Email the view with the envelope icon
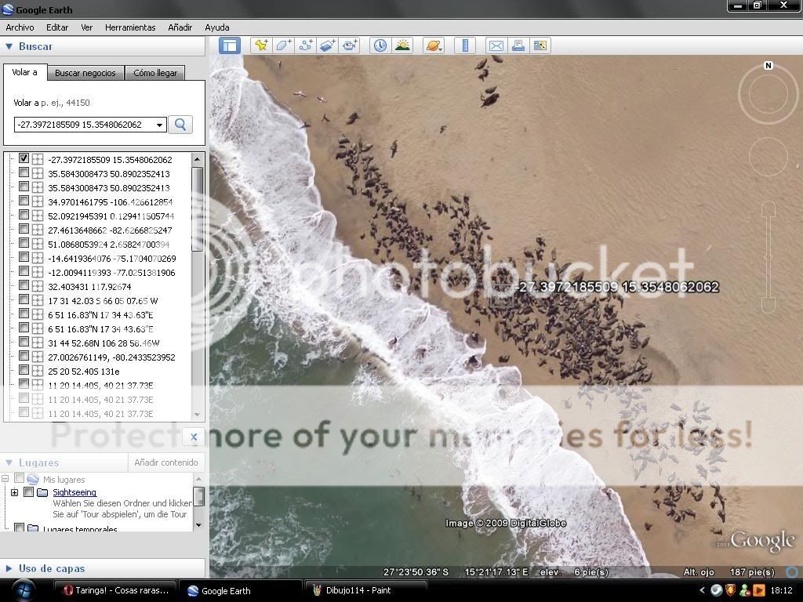The width and height of the screenshot is (803, 602). [496, 45]
